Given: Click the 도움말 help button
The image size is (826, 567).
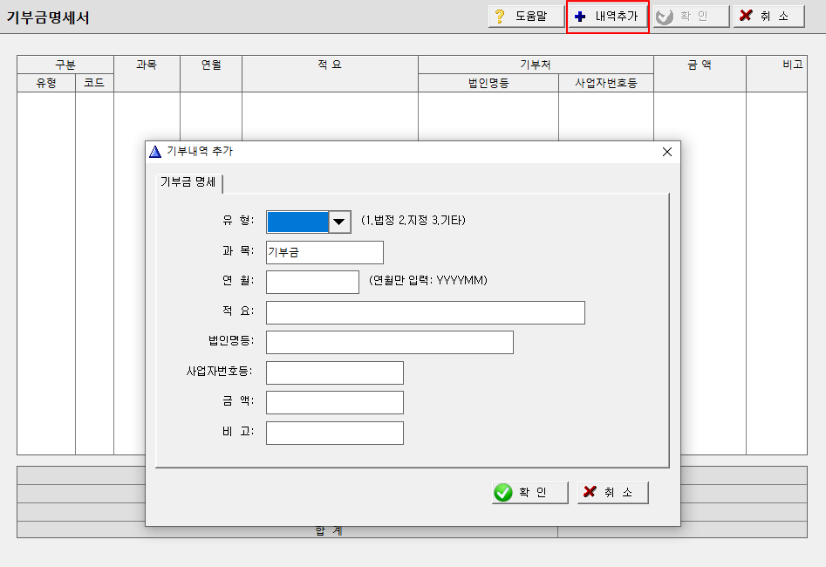Looking at the screenshot, I should tap(526, 17).
